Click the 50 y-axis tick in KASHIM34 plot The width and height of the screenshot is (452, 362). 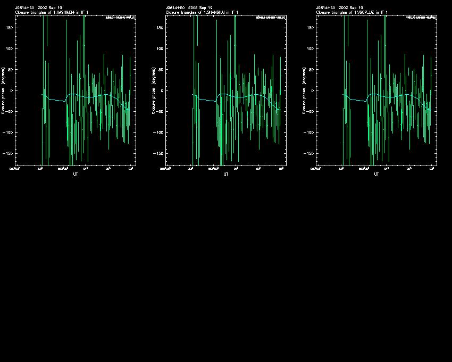[11, 70]
